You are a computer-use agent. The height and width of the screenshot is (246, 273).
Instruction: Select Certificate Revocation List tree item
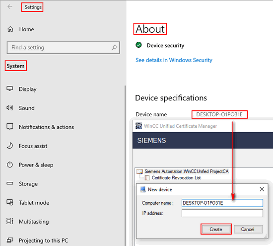pyautogui.click(x=176, y=178)
